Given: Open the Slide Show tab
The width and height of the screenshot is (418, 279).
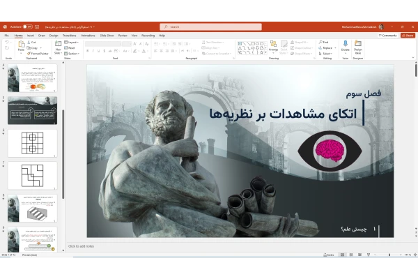Looking at the screenshot, I should pos(107,35).
